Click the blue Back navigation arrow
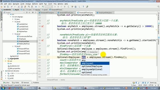 pos(36,7)
